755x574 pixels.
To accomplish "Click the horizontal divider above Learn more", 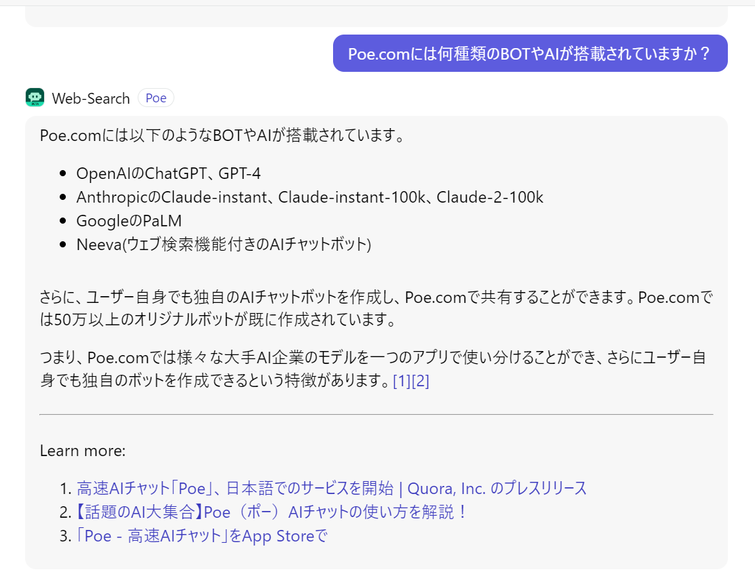I will point(376,414).
